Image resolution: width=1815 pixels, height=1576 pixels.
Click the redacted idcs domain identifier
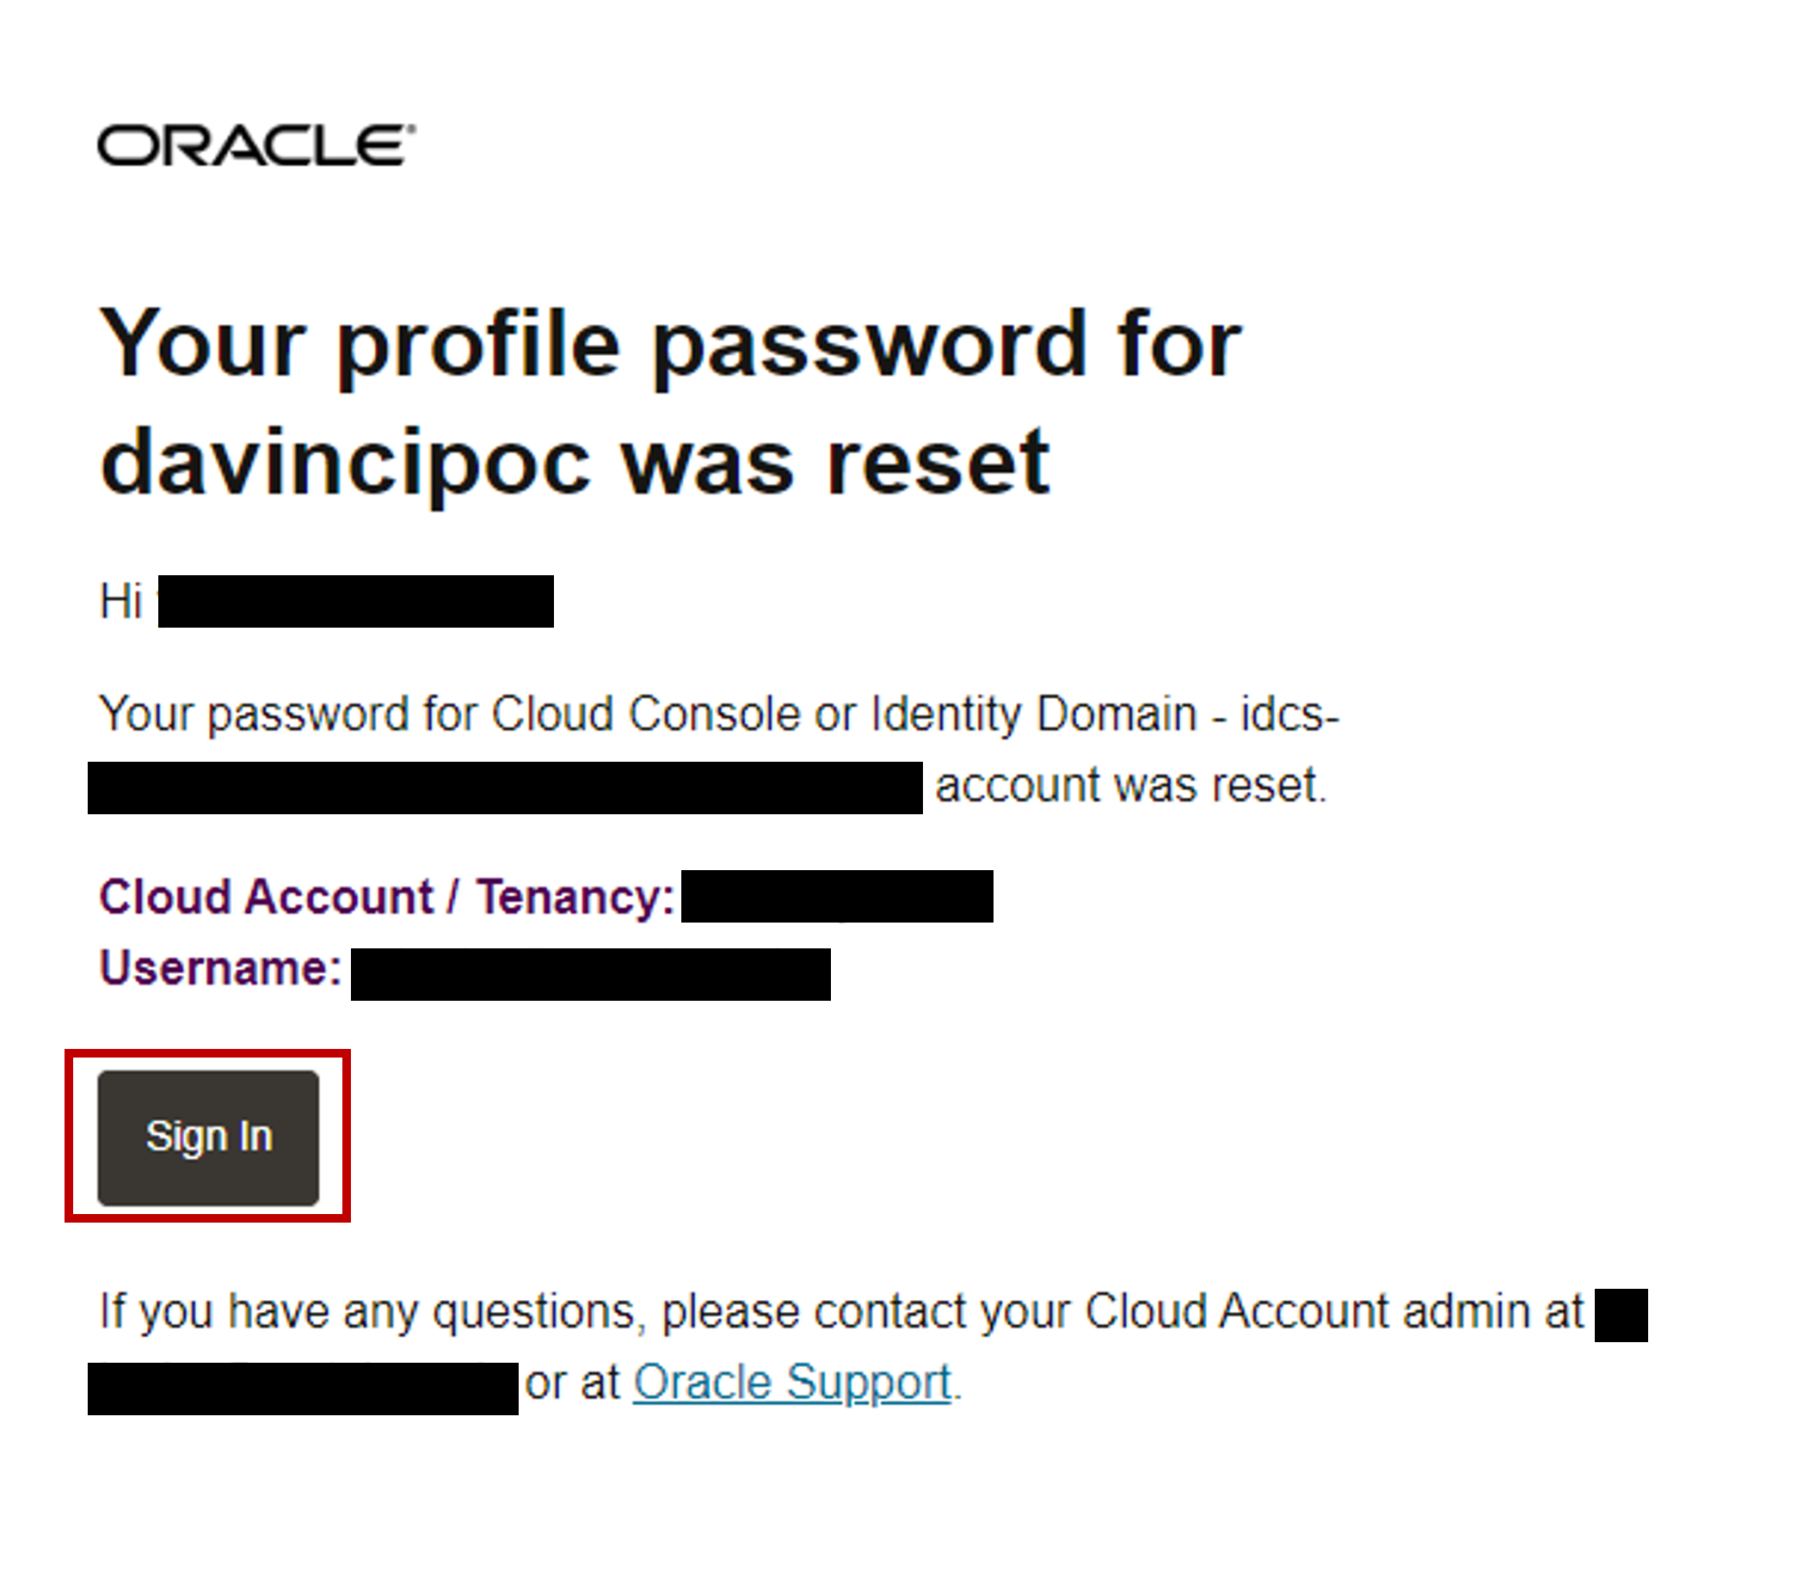point(505,788)
